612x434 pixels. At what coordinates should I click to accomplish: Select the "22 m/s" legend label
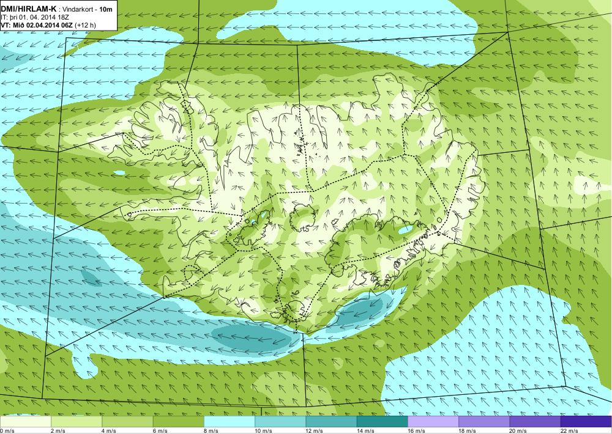click(569, 431)
